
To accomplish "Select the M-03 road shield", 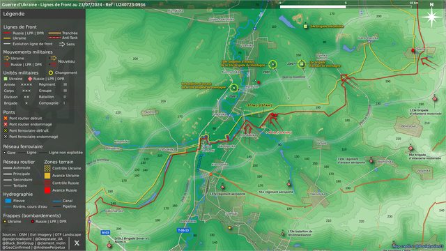I will tap(105, 232).
